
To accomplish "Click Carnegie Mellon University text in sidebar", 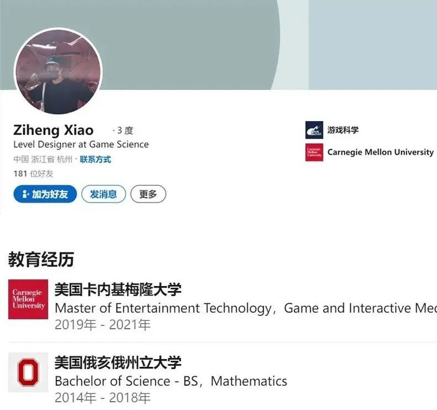I will pyautogui.click(x=381, y=152).
